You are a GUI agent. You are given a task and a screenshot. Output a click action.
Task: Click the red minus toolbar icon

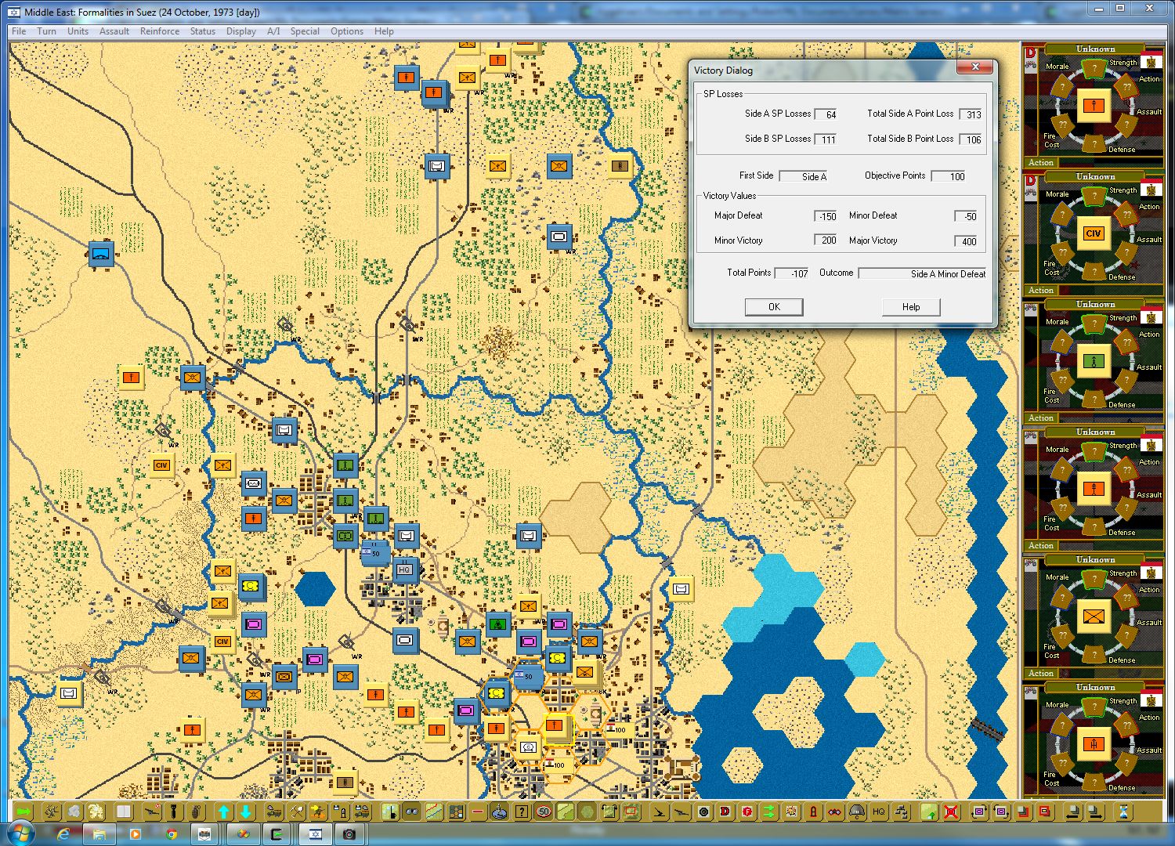[478, 812]
